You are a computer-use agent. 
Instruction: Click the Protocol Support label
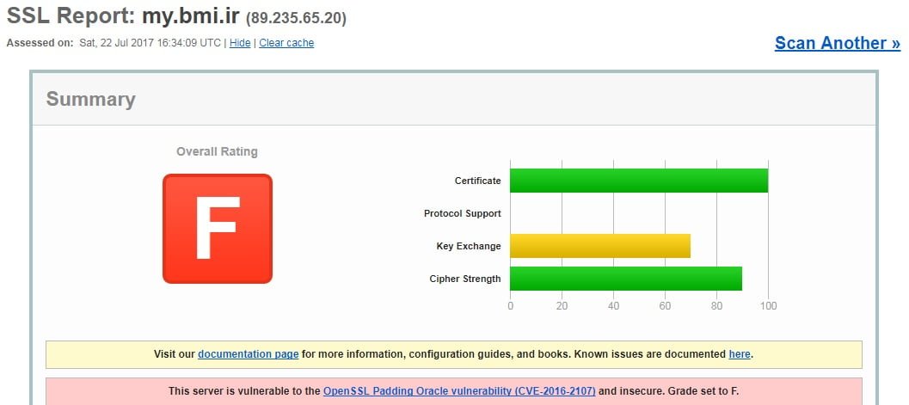pyautogui.click(x=462, y=213)
